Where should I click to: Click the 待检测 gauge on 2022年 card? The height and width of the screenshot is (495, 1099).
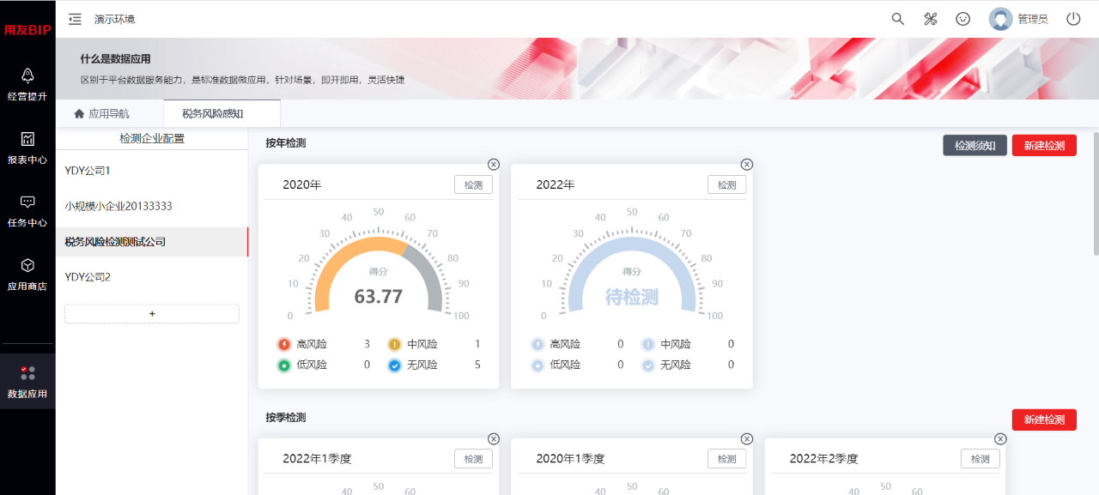coord(632,297)
